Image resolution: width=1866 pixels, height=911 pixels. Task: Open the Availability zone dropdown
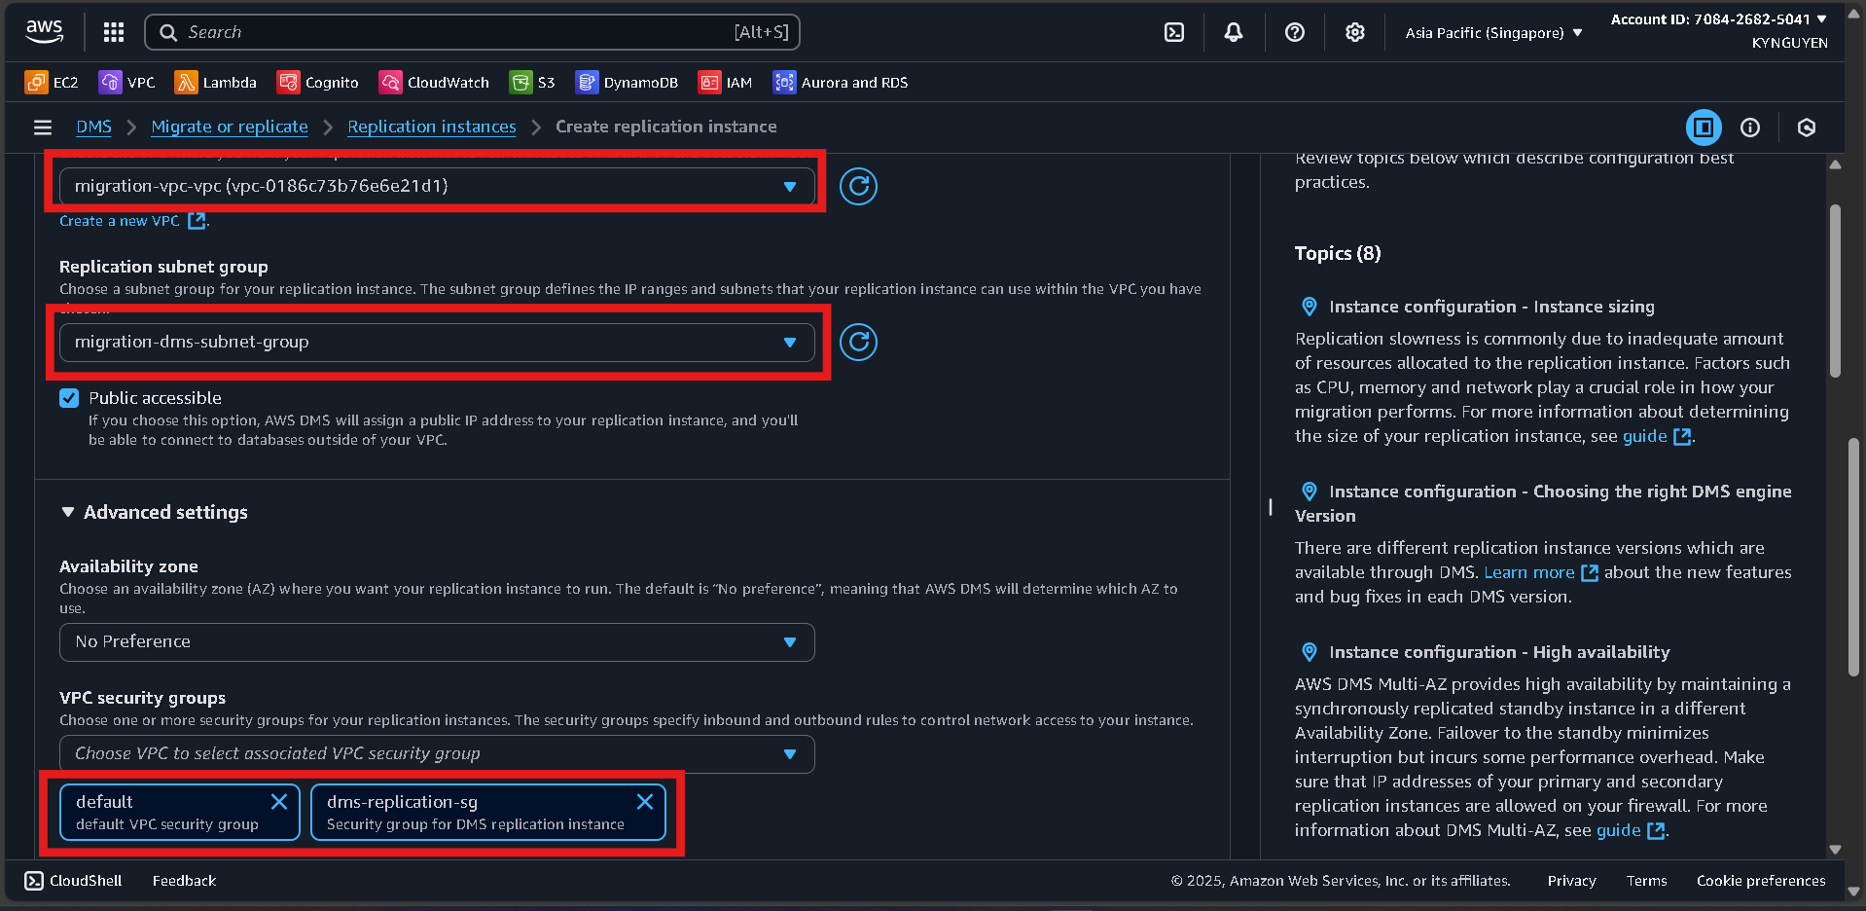click(436, 641)
